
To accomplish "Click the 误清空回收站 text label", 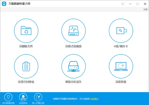I will [x=26, y=82].
